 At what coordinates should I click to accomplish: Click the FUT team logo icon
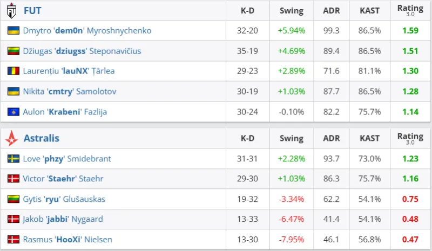11,10
